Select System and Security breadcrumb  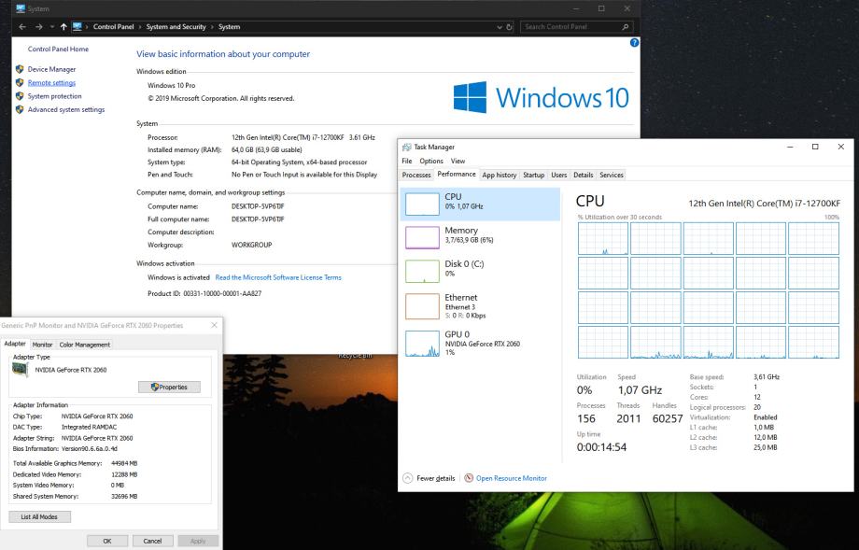176,27
